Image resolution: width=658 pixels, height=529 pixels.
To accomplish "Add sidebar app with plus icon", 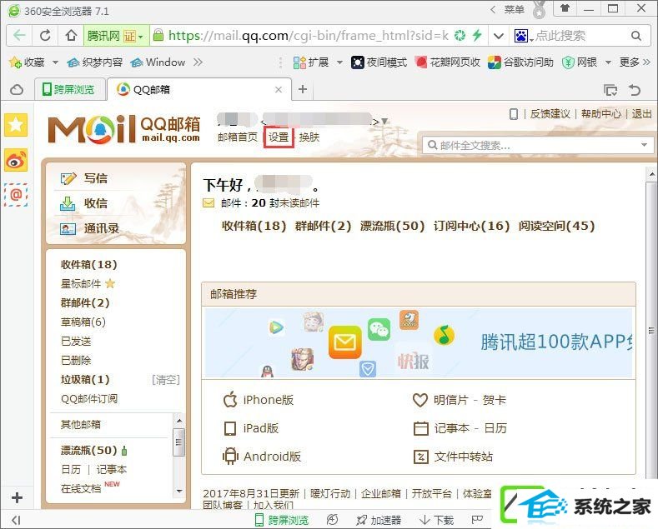I will (17, 498).
